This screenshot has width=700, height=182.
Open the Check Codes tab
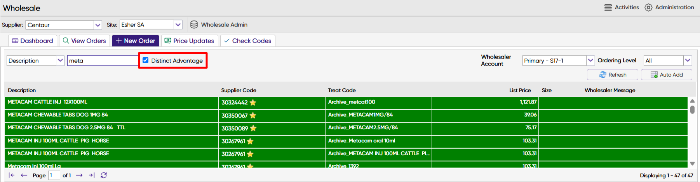pyautogui.click(x=248, y=41)
